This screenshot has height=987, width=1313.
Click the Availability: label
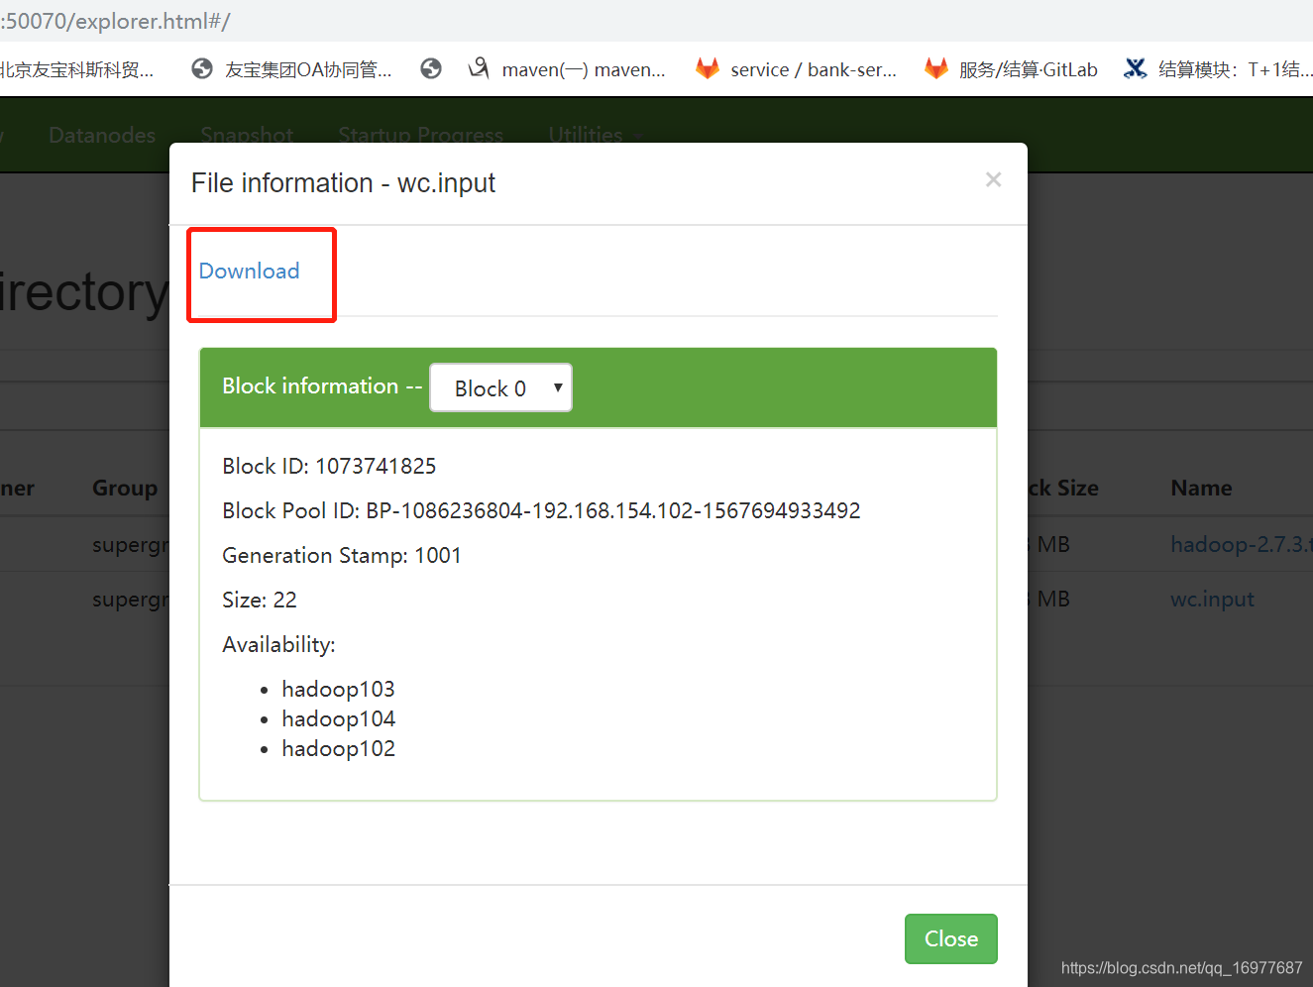coord(278,644)
